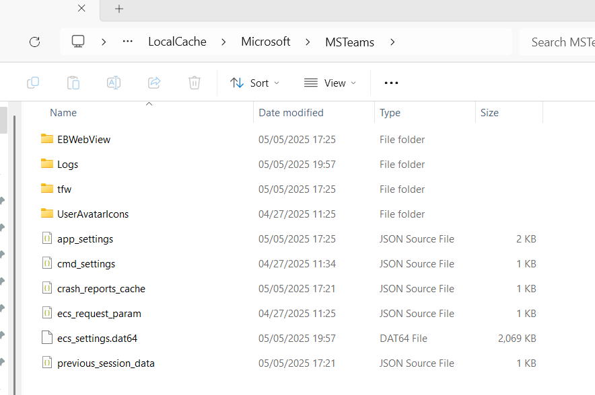
Task: Click the Rename icon in toolbar
Action: click(x=114, y=83)
